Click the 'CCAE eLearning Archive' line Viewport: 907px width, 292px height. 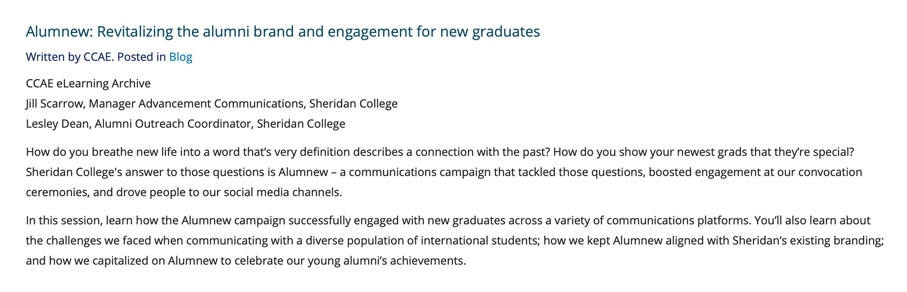[88, 83]
